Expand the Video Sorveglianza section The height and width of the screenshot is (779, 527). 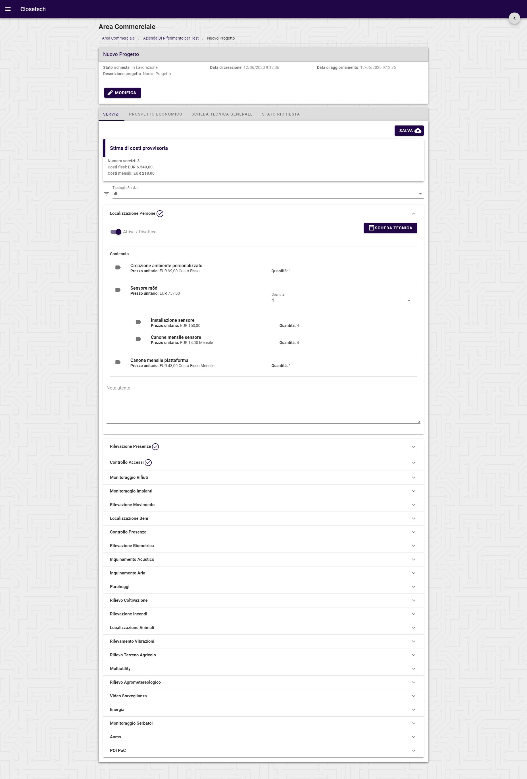point(263,696)
